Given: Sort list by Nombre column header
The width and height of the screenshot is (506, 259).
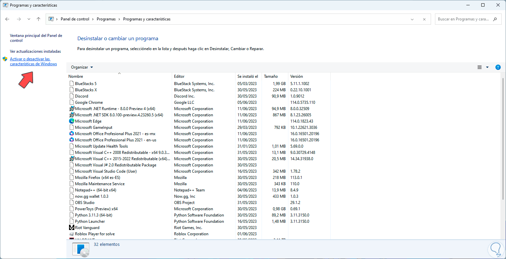Looking at the screenshot, I should pyautogui.click(x=76, y=76).
